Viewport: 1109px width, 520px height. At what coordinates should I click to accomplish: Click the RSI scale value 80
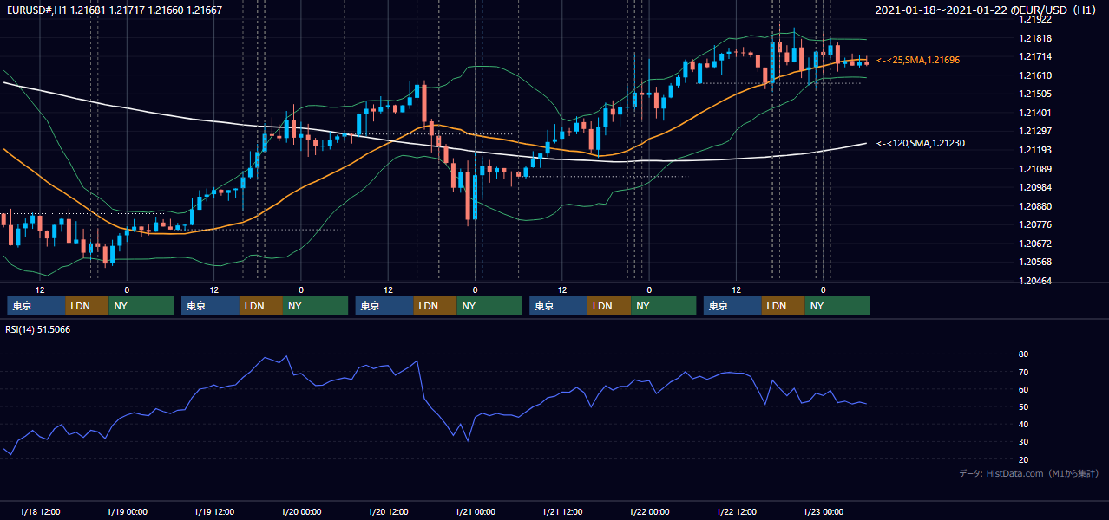click(x=1024, y=354)
